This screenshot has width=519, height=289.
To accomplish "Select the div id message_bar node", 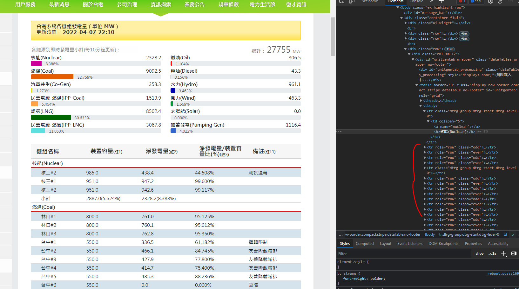I will pyautogui.click(x=433, y=13).
